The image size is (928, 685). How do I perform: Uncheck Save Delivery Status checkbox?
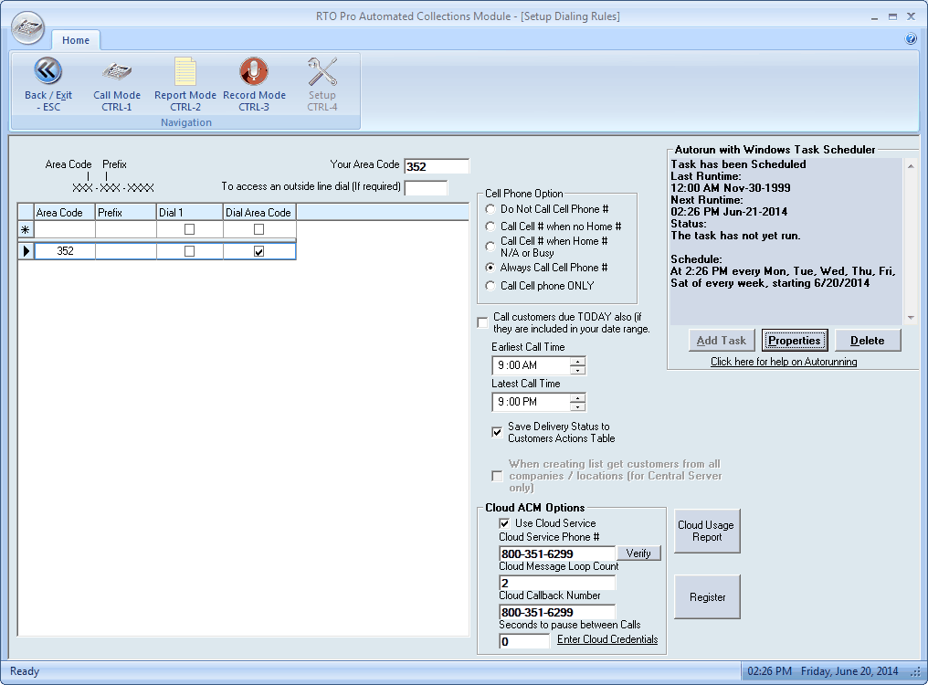(x=497, y=432)
